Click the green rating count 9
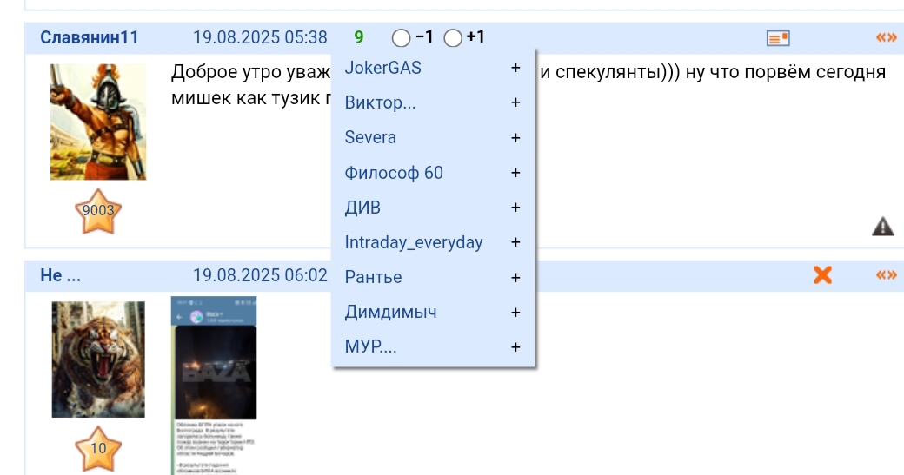Image resolution: width=904 pixels, height=475 pixels. tap(359, 37)
